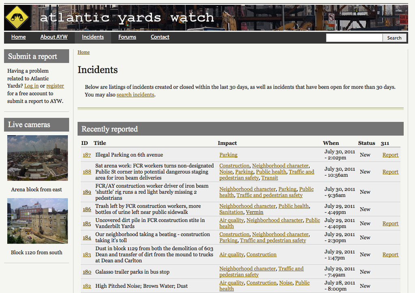Click Traffic and pedestrian safety link in incident 189
The image size is (415, 293).
point(270,195)
